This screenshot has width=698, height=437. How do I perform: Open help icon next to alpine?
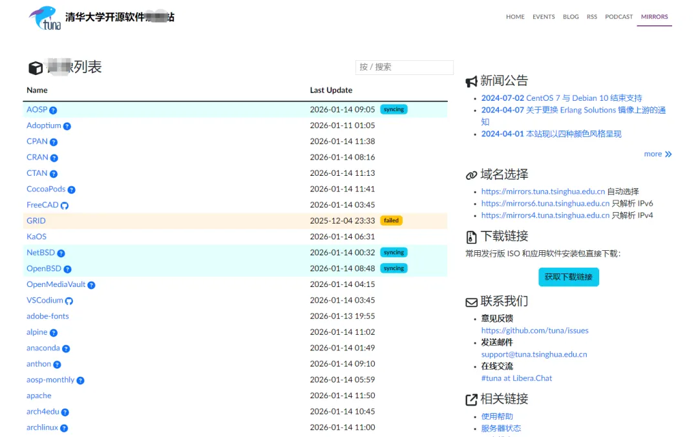(54, 333)
